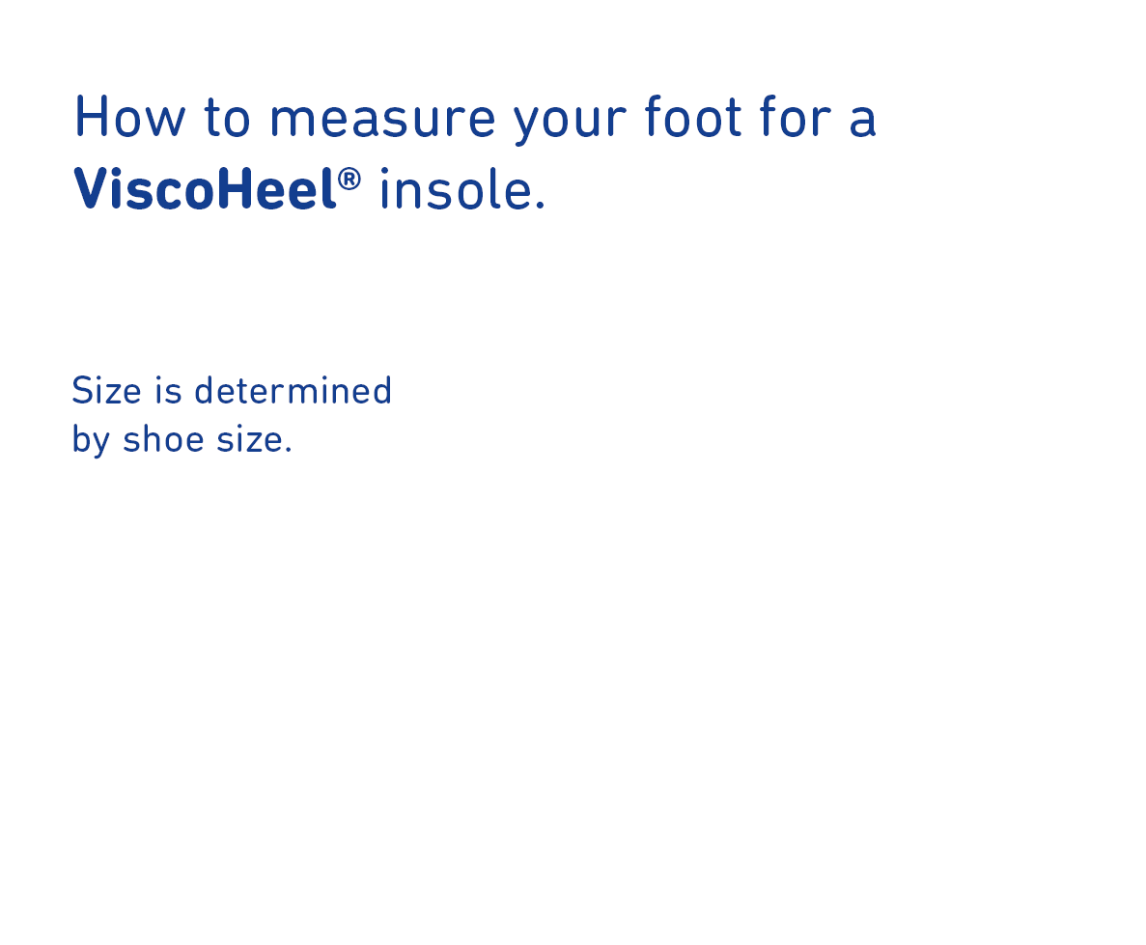Select the "Size is determined" text line
Viewport: 1146px width, 945px height.
[232, 391]
